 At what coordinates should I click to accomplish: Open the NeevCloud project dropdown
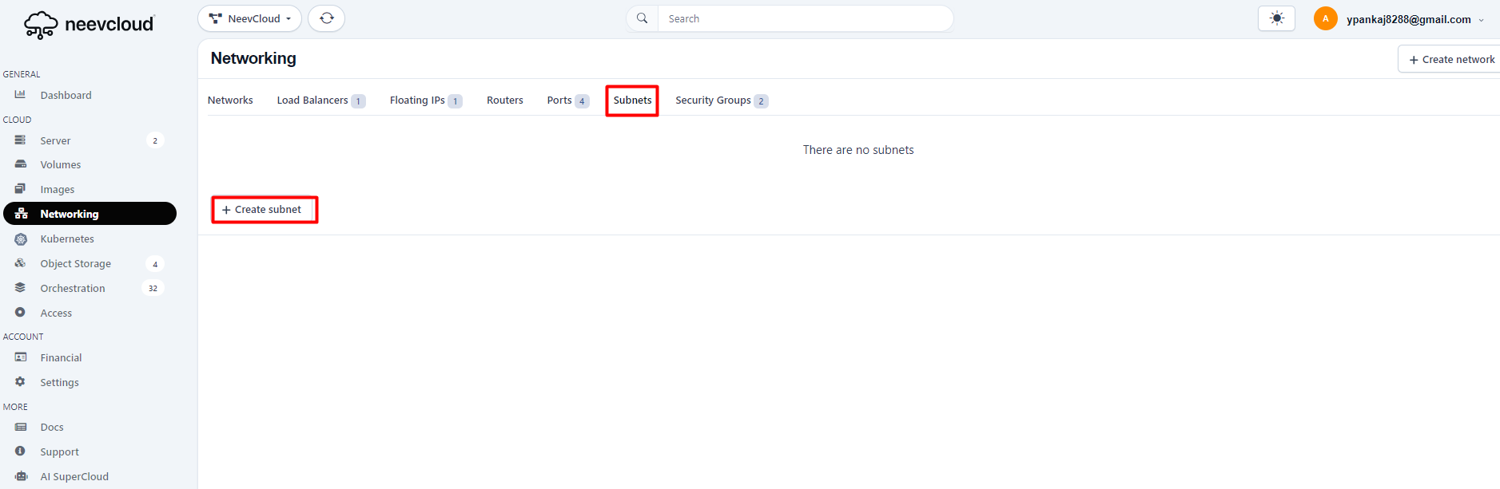249,18
